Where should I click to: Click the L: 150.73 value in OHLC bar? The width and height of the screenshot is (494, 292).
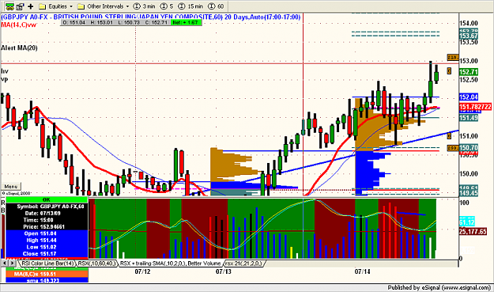point(129,23)
